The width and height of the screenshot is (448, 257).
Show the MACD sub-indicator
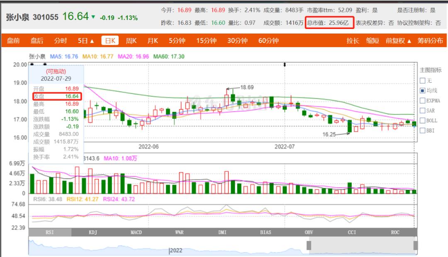pos(136,233)
